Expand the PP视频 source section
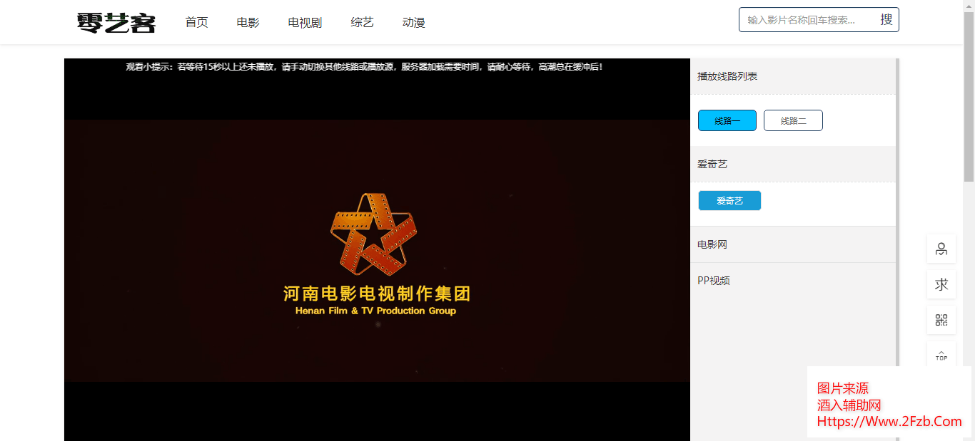975x441 pixels. coord(792,281)
